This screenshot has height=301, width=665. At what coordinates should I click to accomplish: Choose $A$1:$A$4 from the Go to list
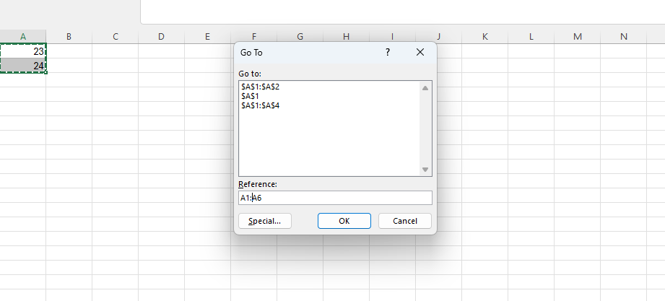click(x=261, y=105)
